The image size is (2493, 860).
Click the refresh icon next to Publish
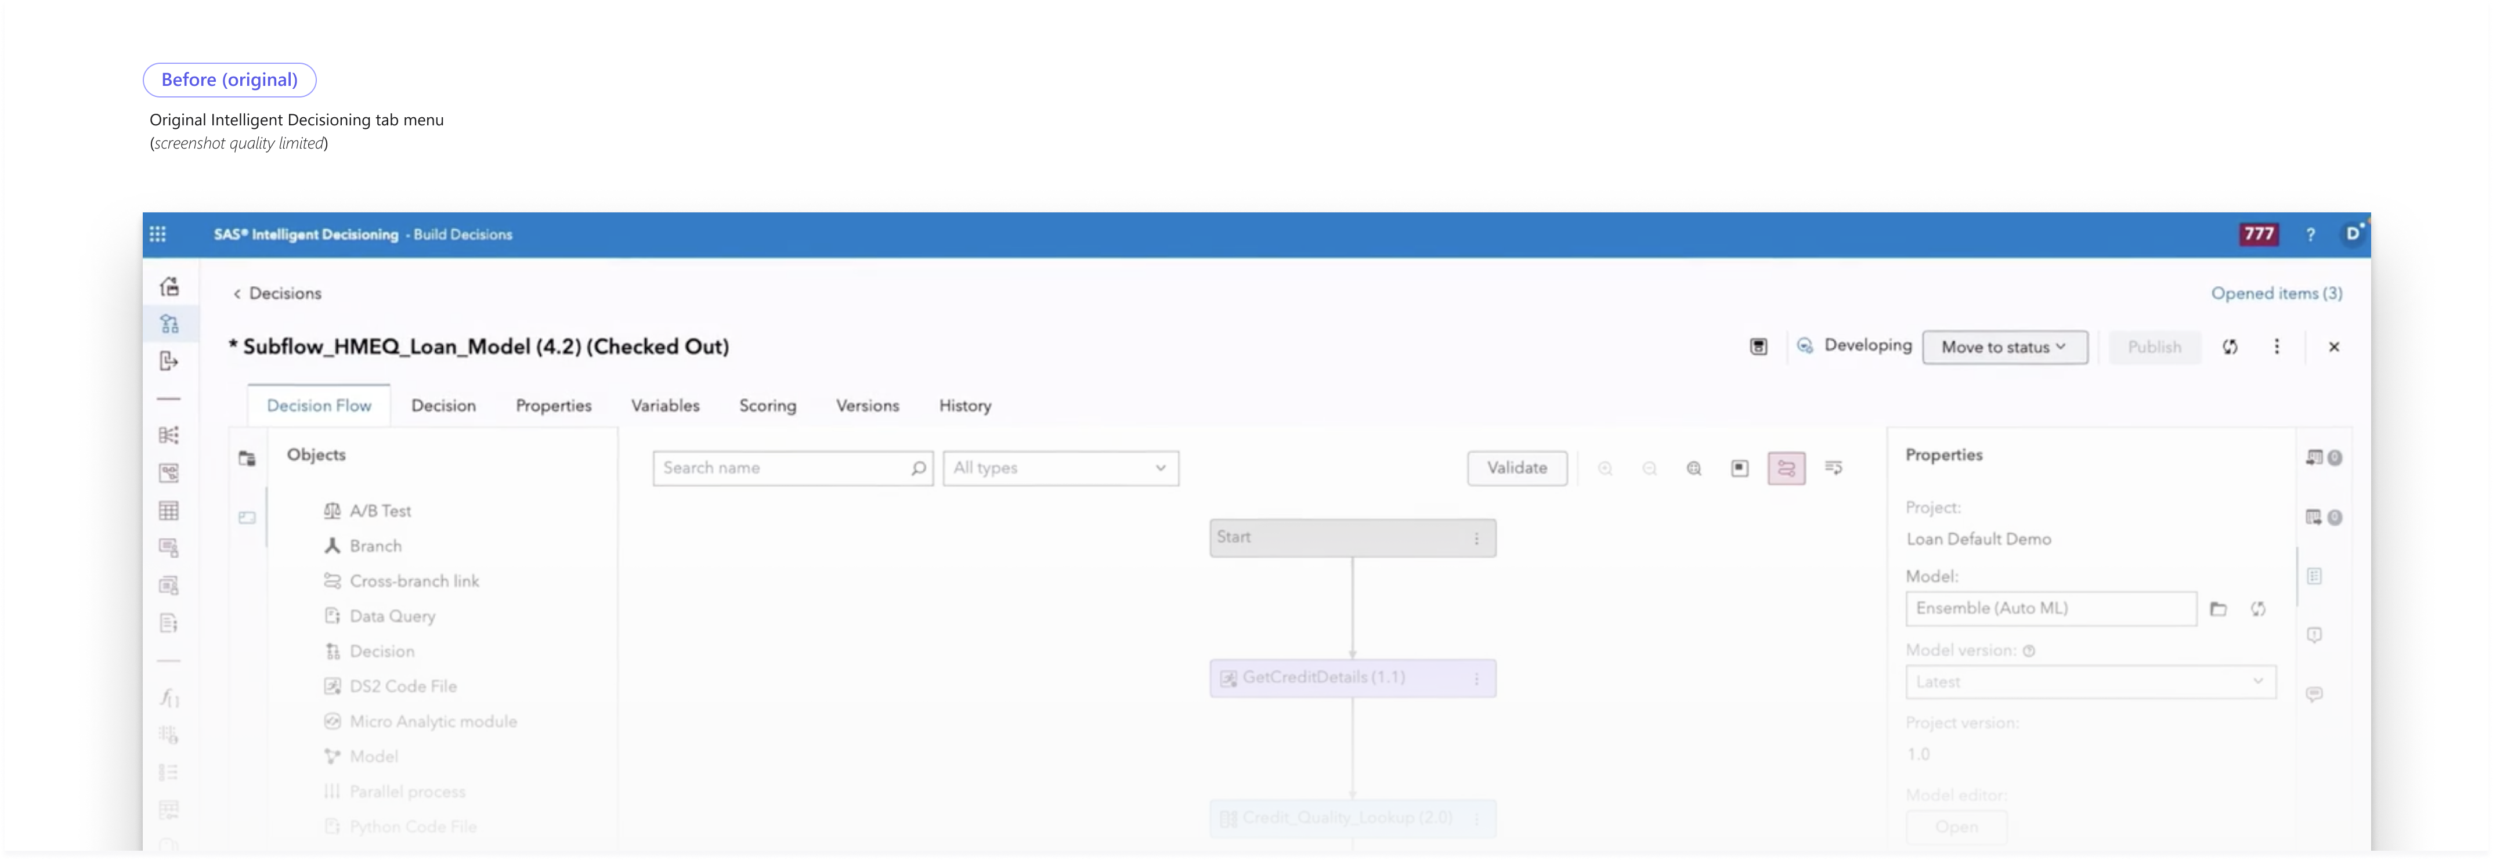(2230, 346)
